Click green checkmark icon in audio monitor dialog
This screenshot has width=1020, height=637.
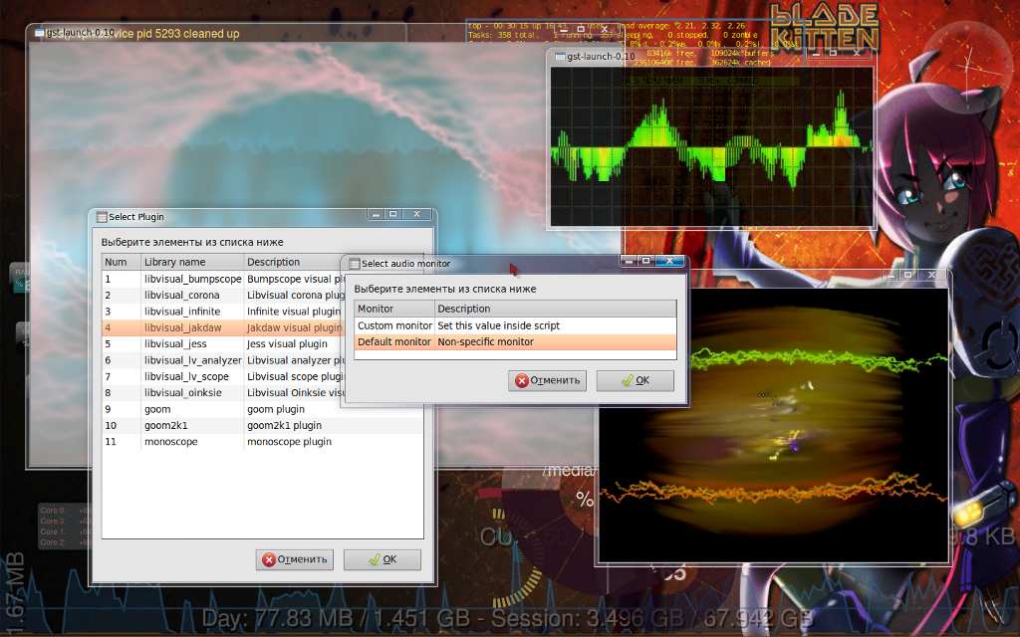coord(628,380)
